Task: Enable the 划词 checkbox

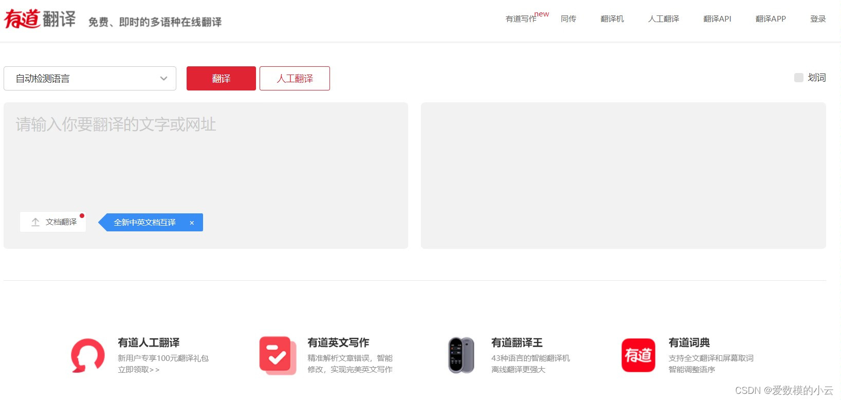Action: [x=799, y=78]
